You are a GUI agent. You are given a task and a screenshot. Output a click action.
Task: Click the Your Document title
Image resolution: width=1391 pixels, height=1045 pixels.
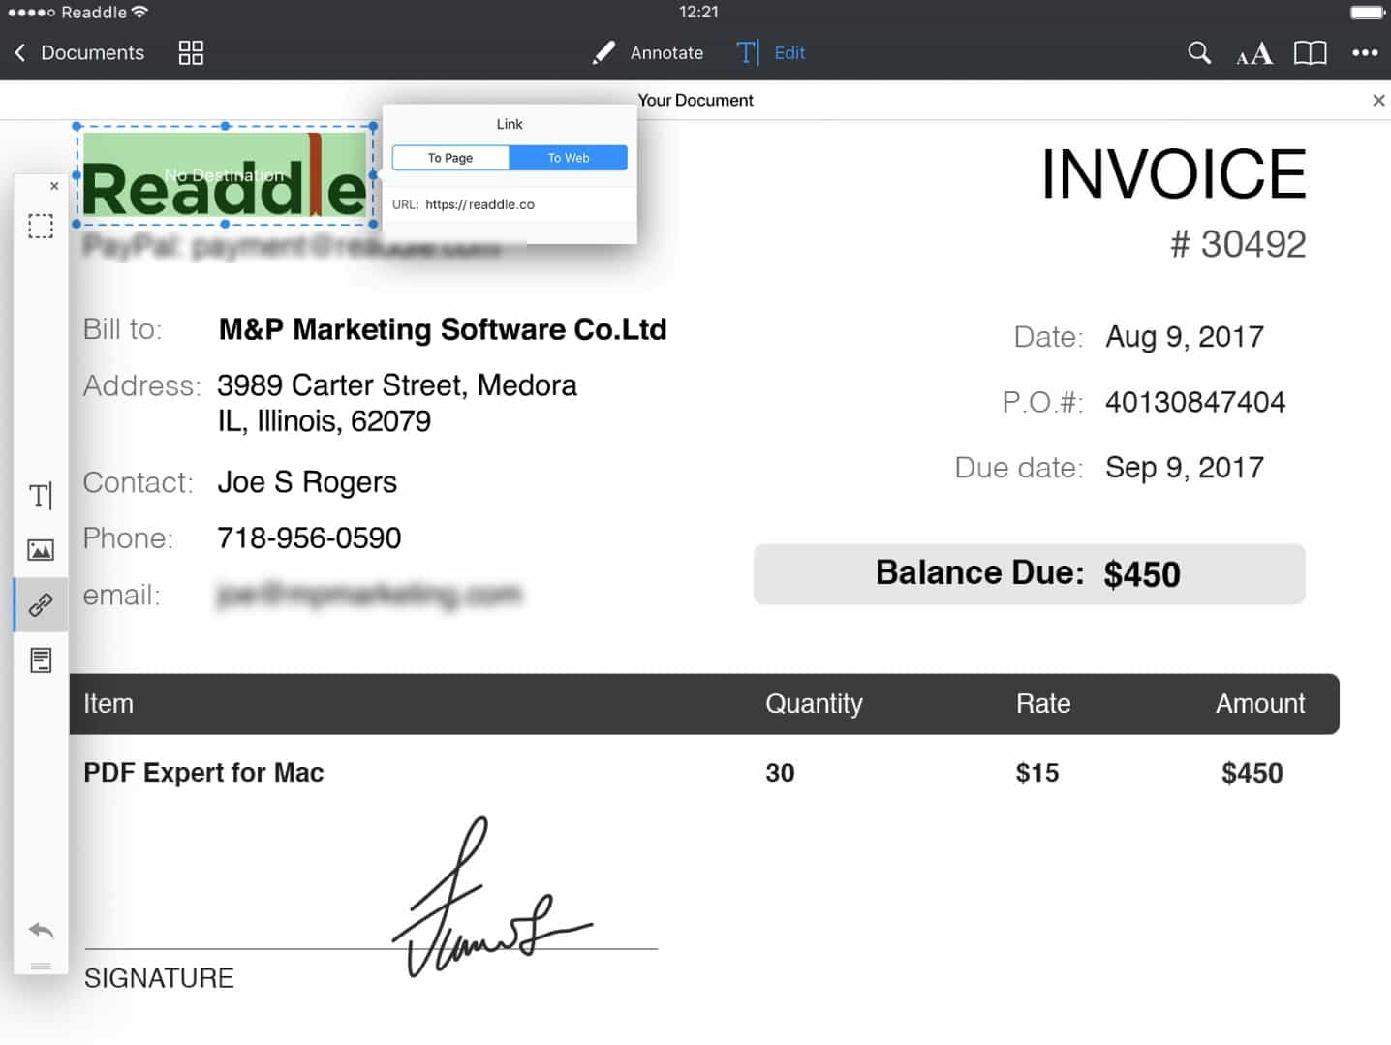coord(695,100)
